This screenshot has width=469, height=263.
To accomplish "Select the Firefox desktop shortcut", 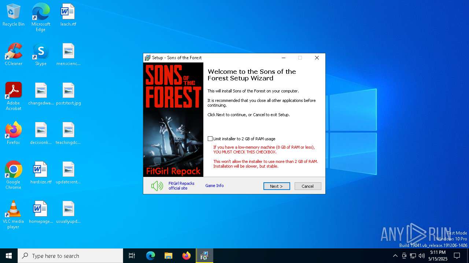I will (x=14, y=134).
